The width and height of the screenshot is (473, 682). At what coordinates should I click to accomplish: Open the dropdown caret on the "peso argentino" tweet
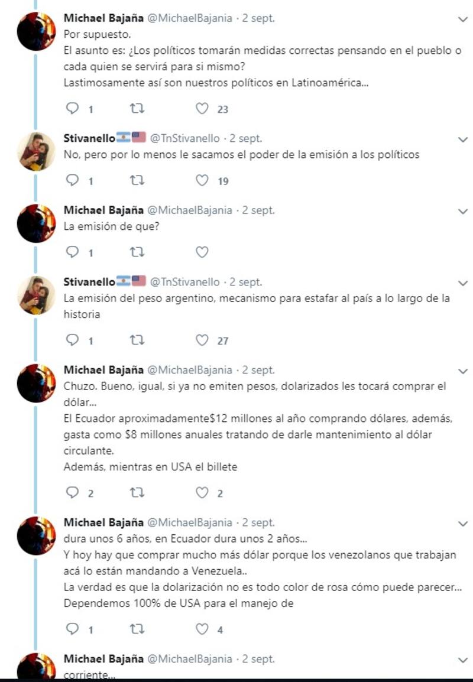click(x=463, y=283)
